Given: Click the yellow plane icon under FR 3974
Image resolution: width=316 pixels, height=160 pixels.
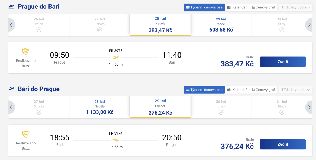Looking at the screenshot, I should pos(116,140).
